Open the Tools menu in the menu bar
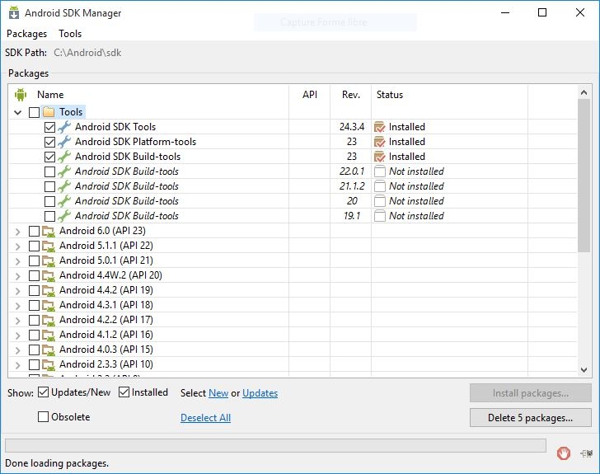Image resolution: width=600 pixels, height=474 pixels. [70, 34]
